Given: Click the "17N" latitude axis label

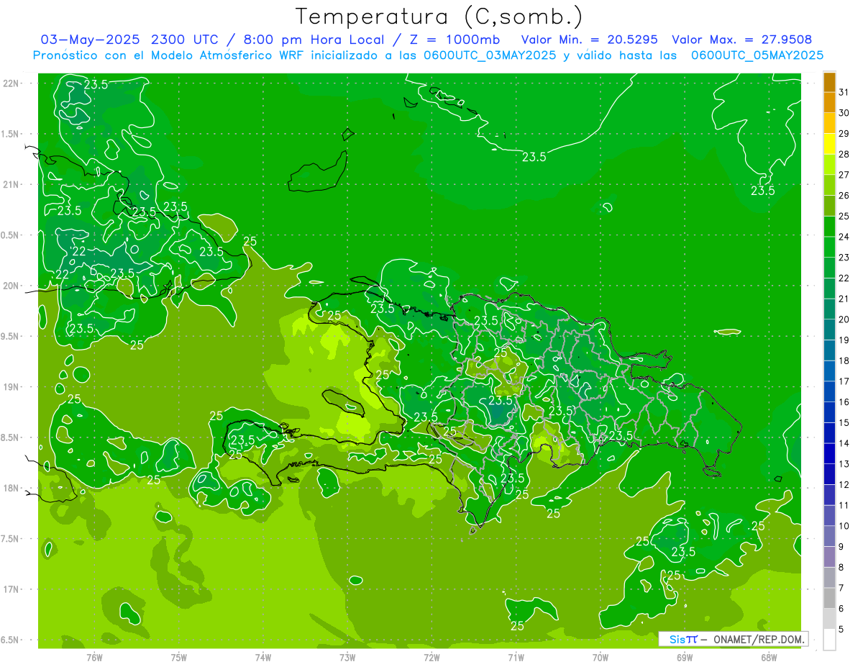Looking at the screenshot, I should pyautogui.click(x=11, y=589).
